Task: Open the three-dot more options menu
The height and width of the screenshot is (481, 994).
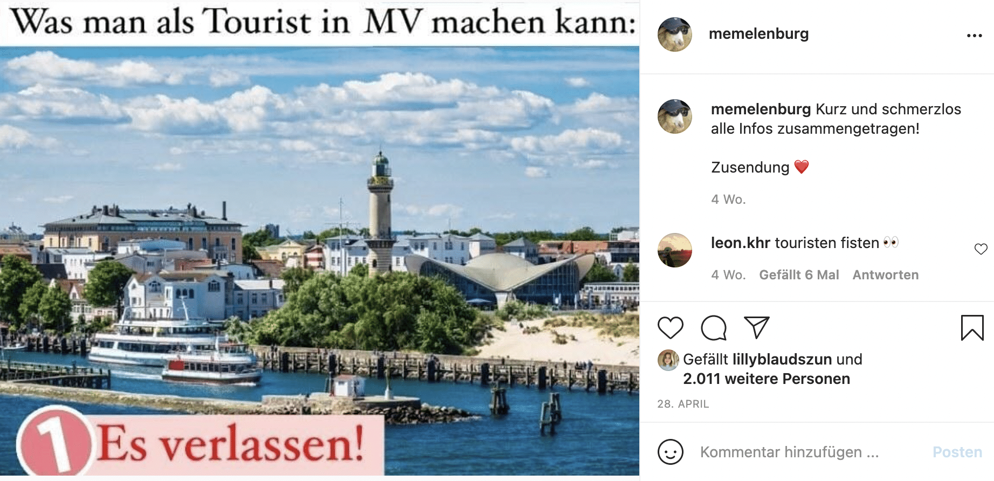Action: coord(974,36)
